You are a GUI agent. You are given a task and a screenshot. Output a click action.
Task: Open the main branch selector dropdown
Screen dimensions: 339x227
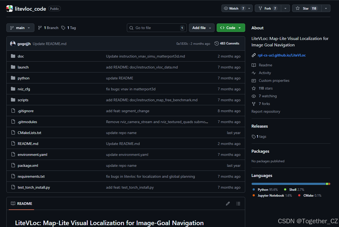[20, 28]
